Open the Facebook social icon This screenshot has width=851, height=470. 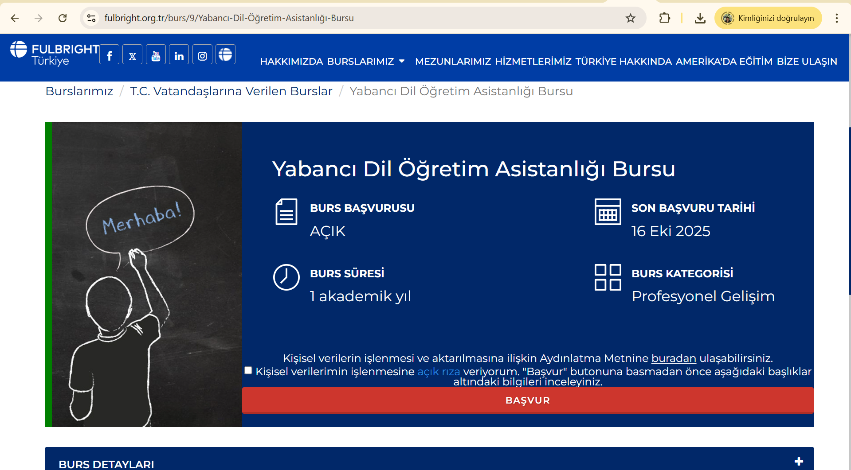point(109,54)
